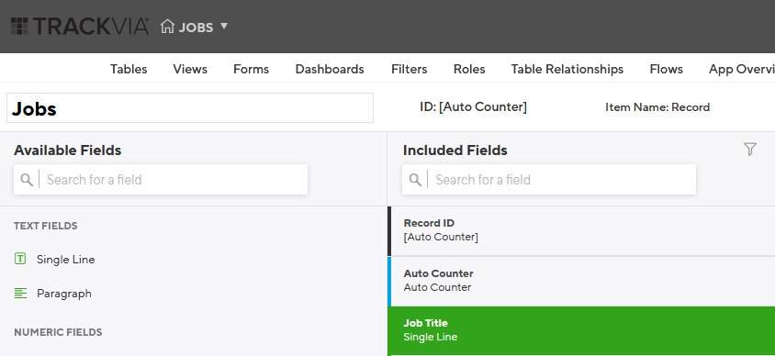Focus the Included Fields search box
Viewport: 775px width, 356px height.
click(549, 179)
